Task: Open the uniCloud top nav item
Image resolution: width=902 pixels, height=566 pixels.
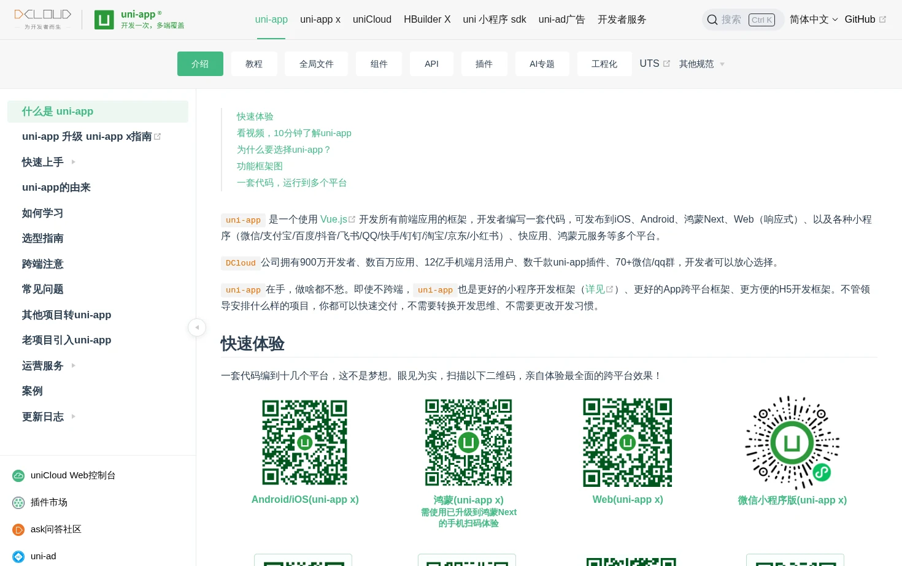Action: 372,20
